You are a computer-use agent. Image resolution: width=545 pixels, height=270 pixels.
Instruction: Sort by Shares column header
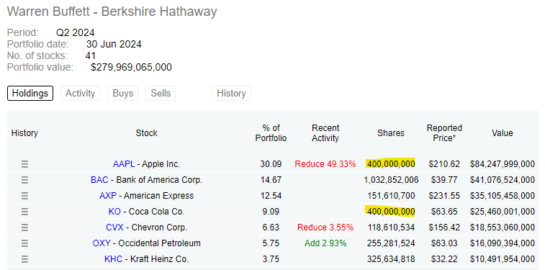pos(391,133)
